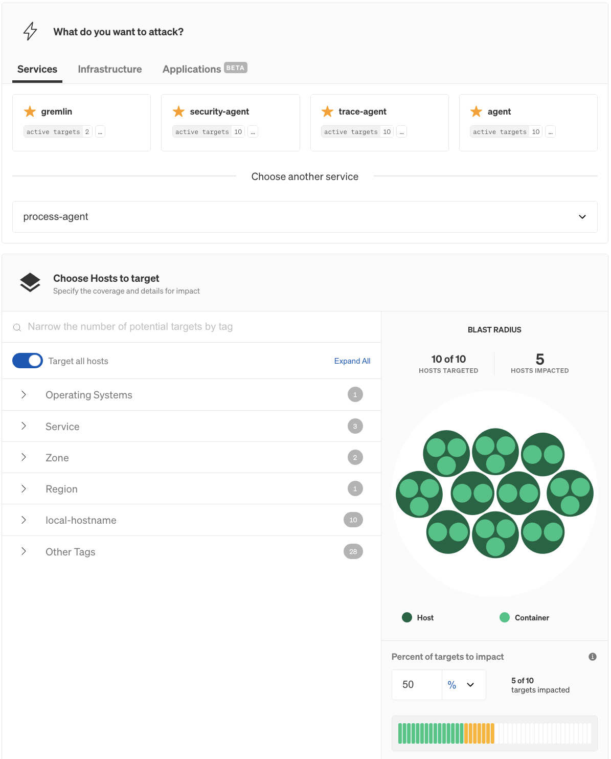Click the Operating Systems count badge 1
The width and height of the screenshot is (611, 759).
click(355, 395)
